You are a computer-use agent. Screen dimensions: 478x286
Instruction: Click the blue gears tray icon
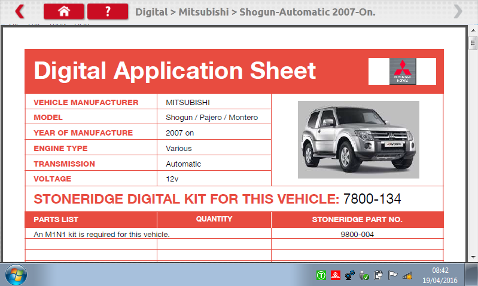349,275
